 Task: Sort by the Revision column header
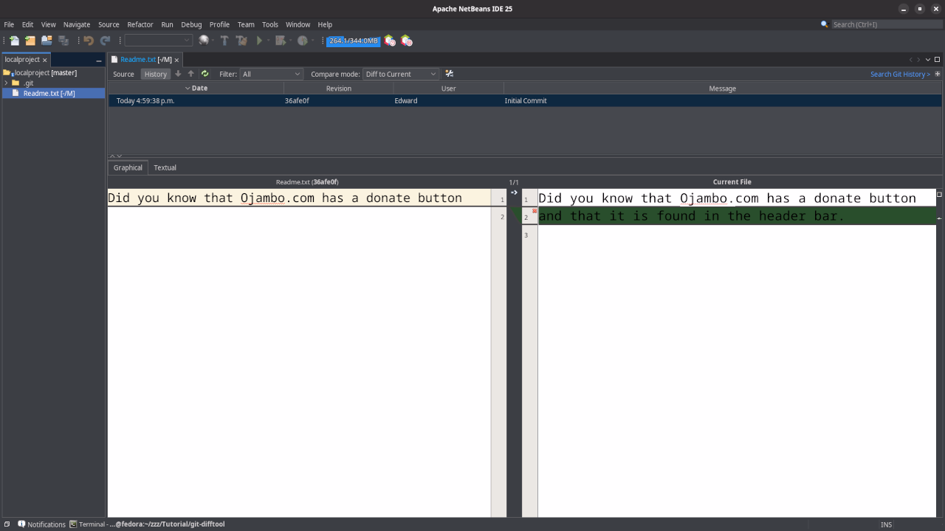point(338,88)
